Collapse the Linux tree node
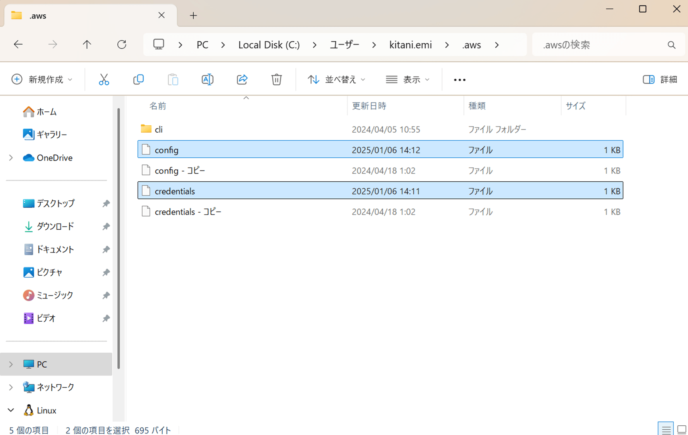The height and width of the screenshot is (435, 688). click(11, 410)
